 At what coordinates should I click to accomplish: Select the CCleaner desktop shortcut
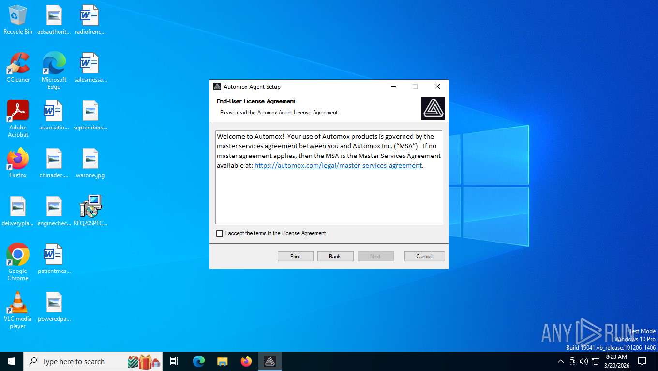pyautogui.click(x=18, y=68)
